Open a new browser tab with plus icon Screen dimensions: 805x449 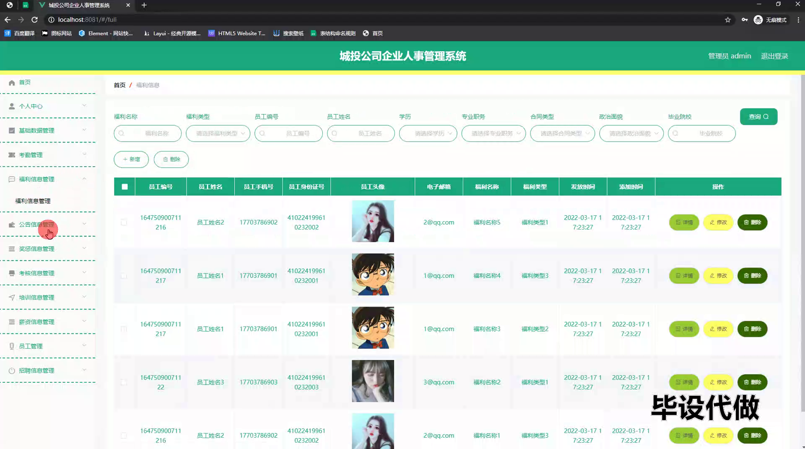tap(144, 5)
